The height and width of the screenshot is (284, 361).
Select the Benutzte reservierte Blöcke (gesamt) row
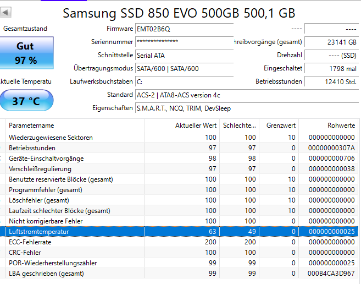pos(179,179)
